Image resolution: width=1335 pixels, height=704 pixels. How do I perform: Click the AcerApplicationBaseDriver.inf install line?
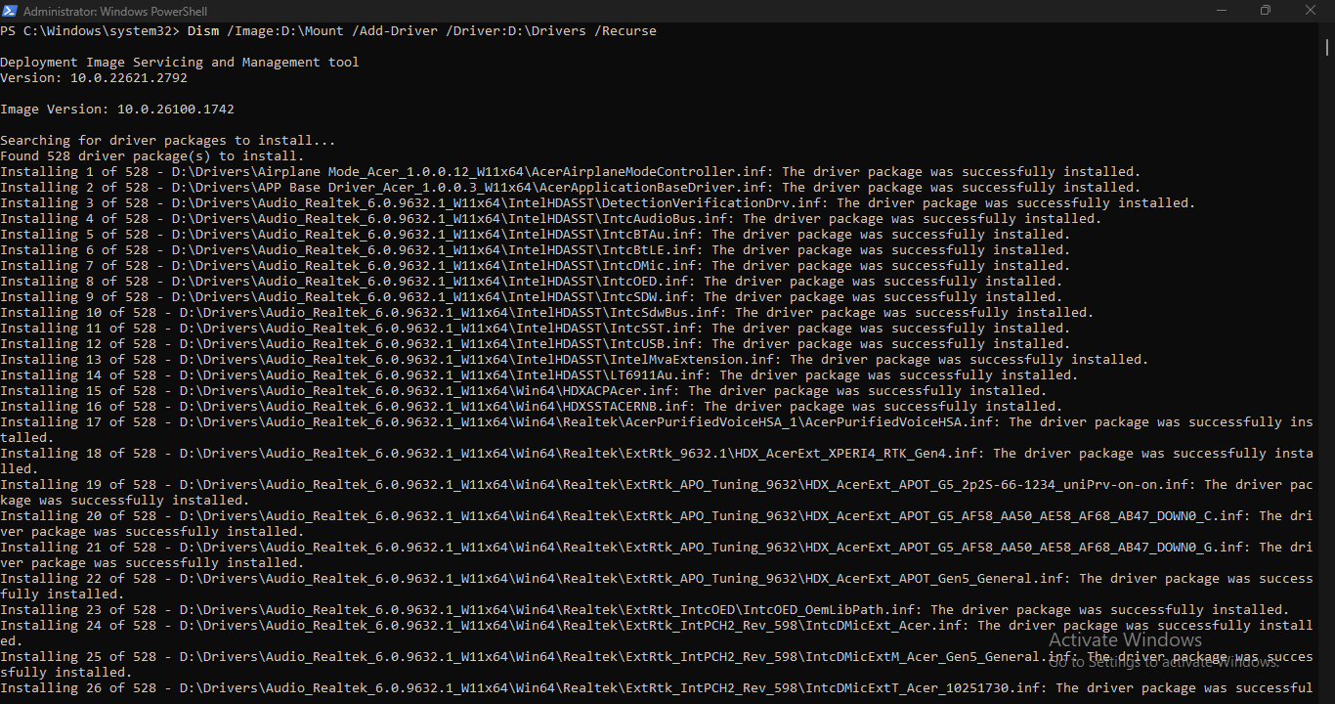570,188
